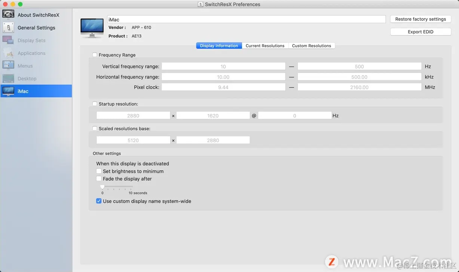Click the pixel clock minimum field 9.44
This screenshot has height=272, width=459.
[223, 87]
